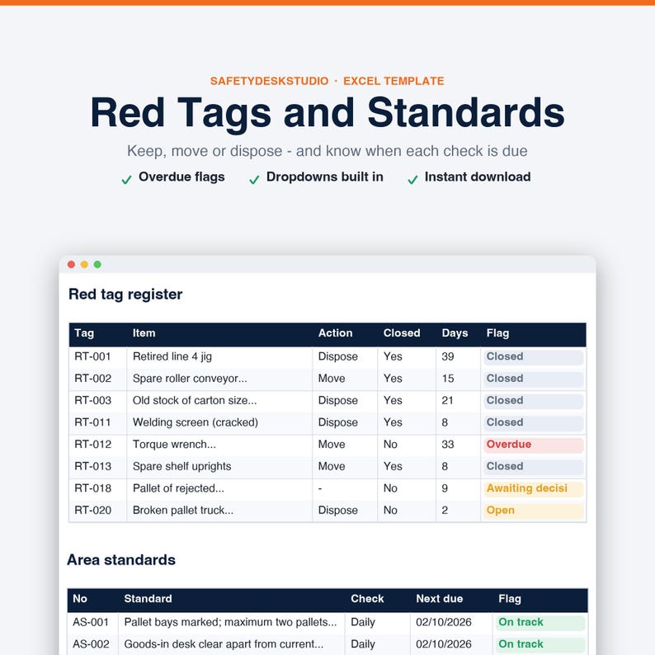Click the 'Tag' column header
Screen dimensions: 655x655
tap(84, 333)
